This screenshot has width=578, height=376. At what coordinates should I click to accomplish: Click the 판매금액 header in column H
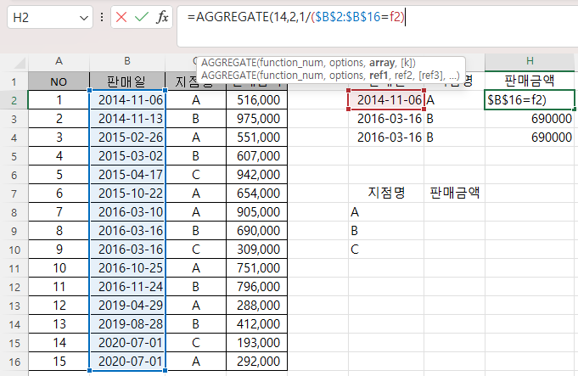click(530, 81)
